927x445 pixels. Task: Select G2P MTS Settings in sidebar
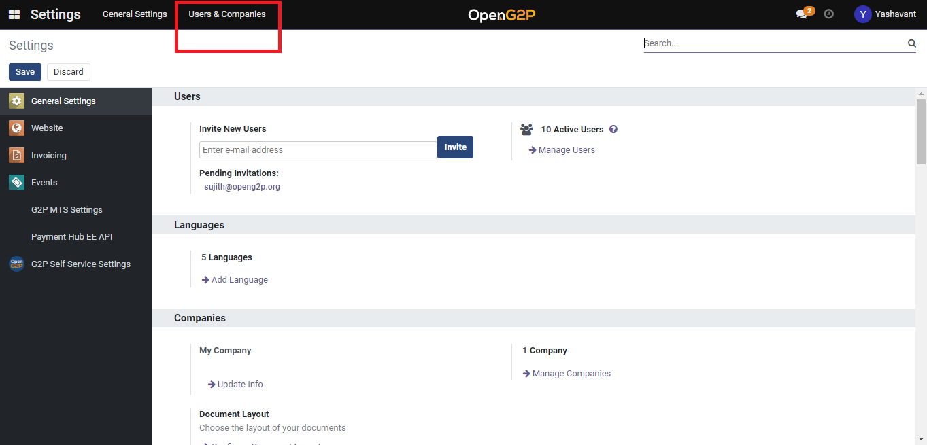pyautogui.click(x=67, y=210)
